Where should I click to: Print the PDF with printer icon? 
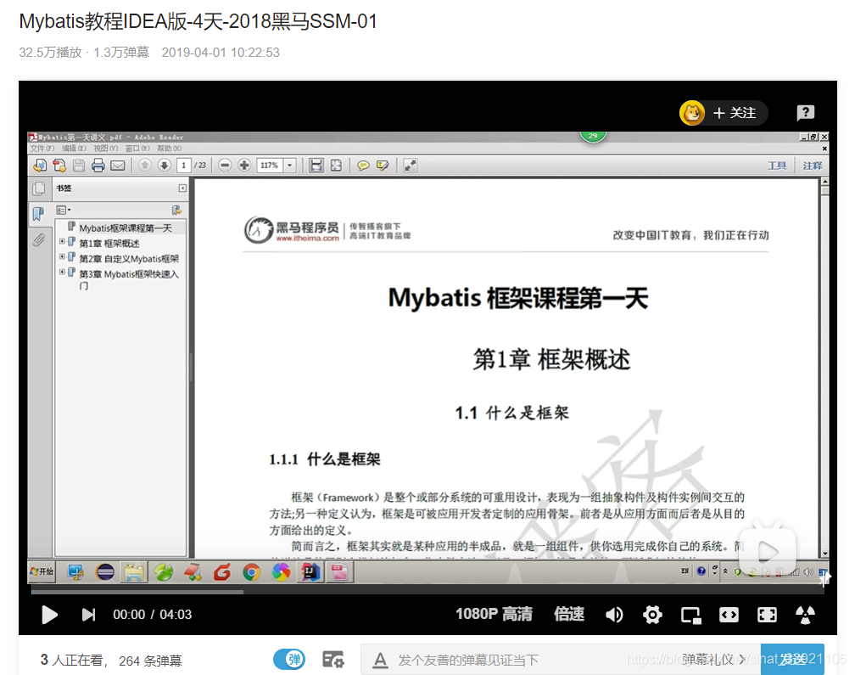click(98, 166)
